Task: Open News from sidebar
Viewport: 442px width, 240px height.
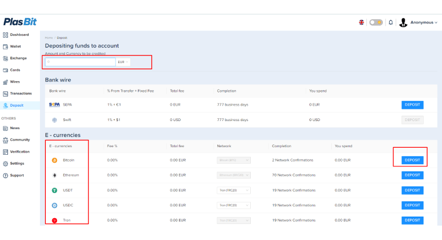Action: coord(15,128)
